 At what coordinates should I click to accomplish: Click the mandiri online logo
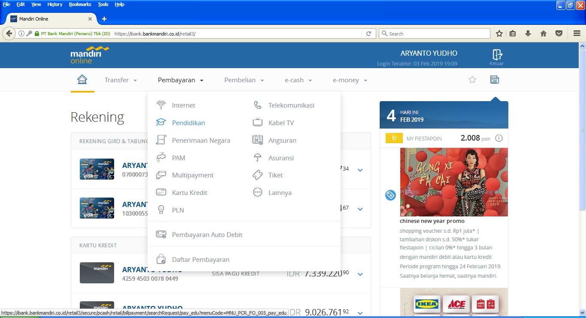[90, 55]
